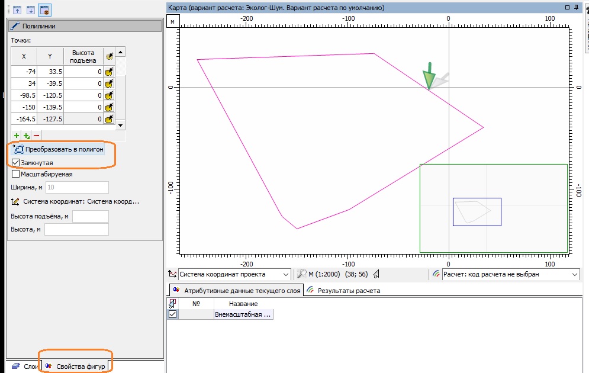Expand the Расчет code dropdown

574,274
